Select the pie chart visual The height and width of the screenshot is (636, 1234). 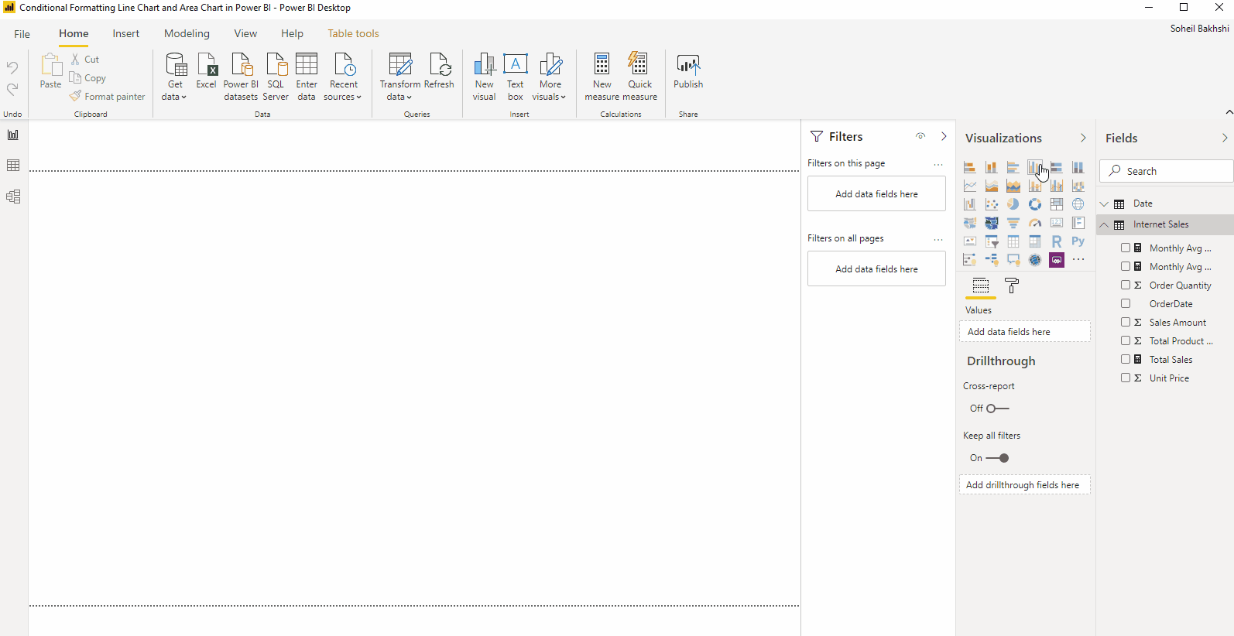tap(1013, 204)
